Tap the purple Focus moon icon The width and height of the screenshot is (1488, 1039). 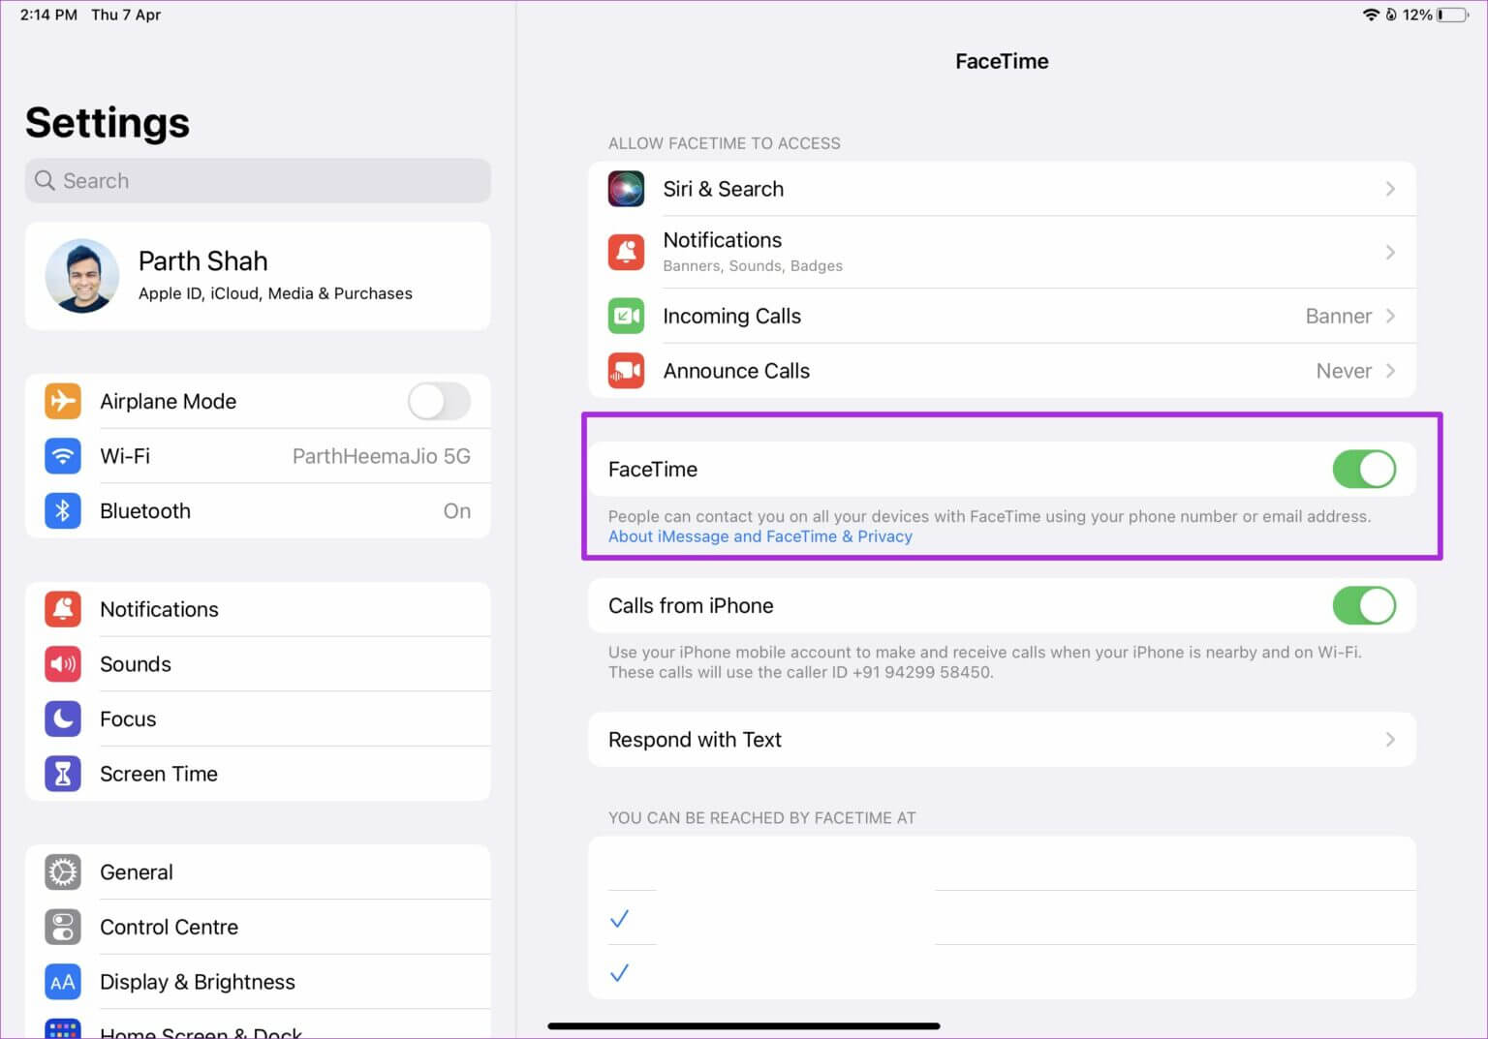63,718
